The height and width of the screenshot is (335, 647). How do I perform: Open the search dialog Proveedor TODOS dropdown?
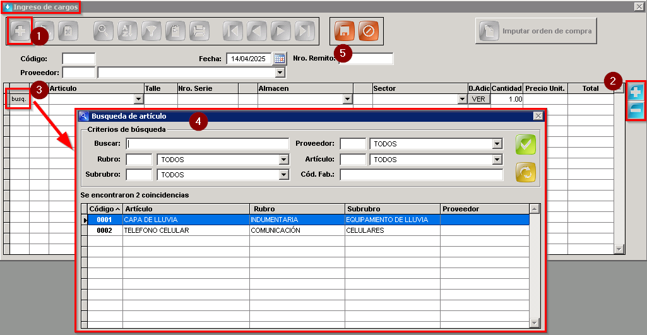[497, 144]
